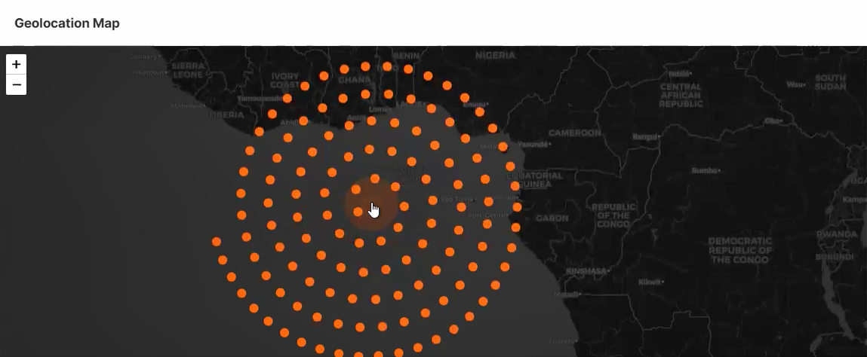The width and height of the screenshot is (867, 357).
Task: Click the Kikwit city label
Action: tap(650, 282)
